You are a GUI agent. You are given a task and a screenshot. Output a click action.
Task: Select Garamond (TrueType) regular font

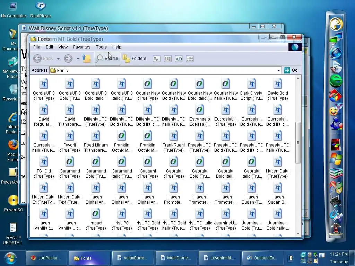(70, 168)
